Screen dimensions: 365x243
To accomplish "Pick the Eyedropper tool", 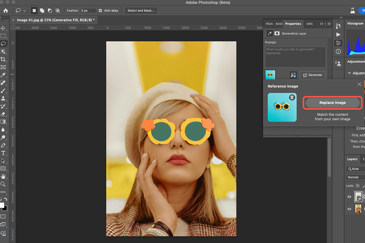I will click(3, 75).
